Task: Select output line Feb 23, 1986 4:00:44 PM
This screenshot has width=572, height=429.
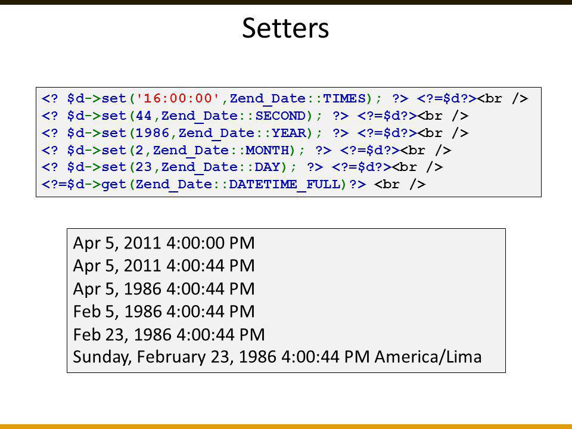Action: click(x=169, y=334)
